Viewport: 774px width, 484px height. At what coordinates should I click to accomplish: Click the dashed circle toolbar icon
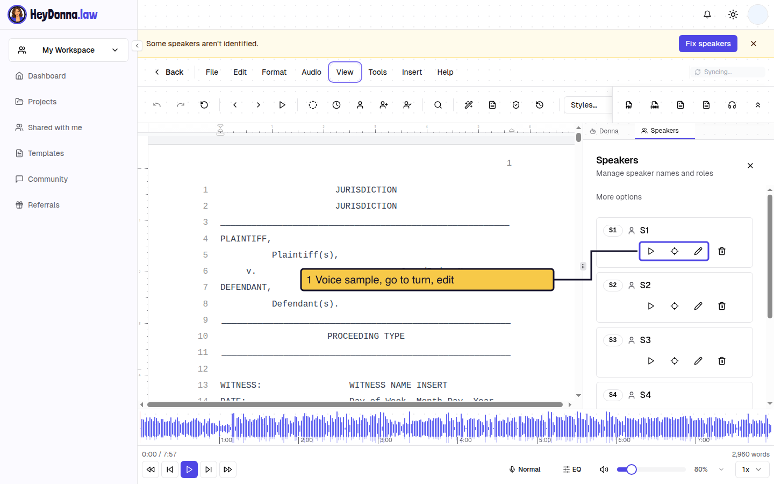[x=313, y=105]
